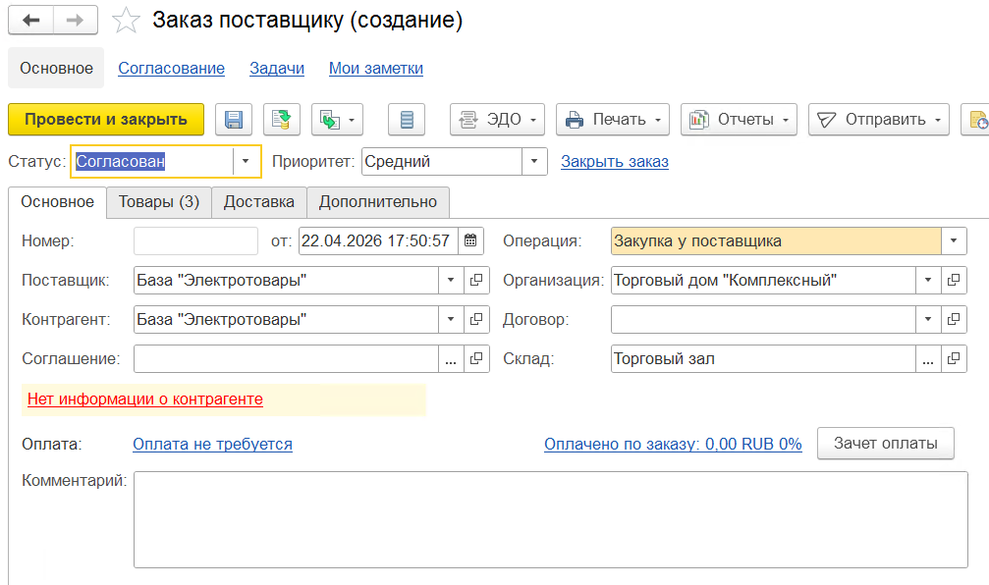989x585 pixels.
Task: Open Оплачено по заказу 0,00 RUB link
Action: tap(673, 444)
